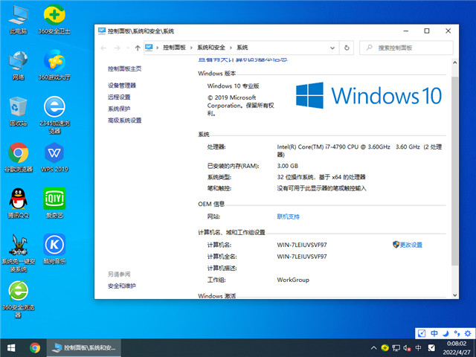Image resolution: width=476 pixels, height=357 pixels.
Task: Click the Windows 10 专业版 text
Action: pyautogui.click(x=233, y=86)
